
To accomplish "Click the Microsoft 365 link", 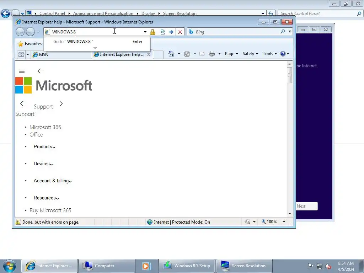I will click(45, 127).
